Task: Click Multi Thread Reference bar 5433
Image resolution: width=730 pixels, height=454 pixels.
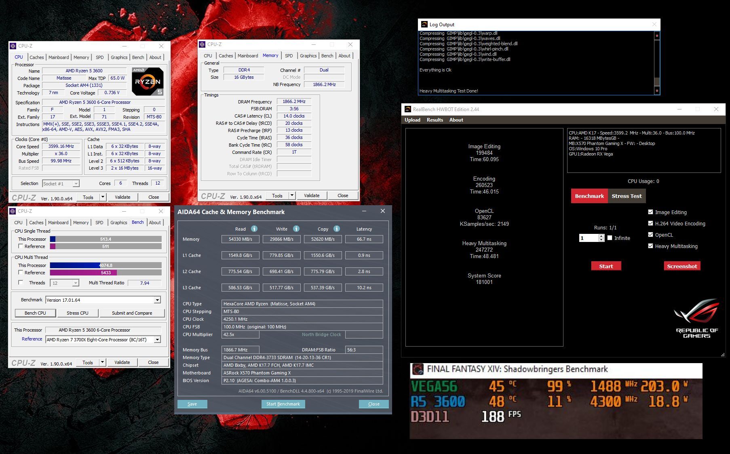Action: coord(105,273)
